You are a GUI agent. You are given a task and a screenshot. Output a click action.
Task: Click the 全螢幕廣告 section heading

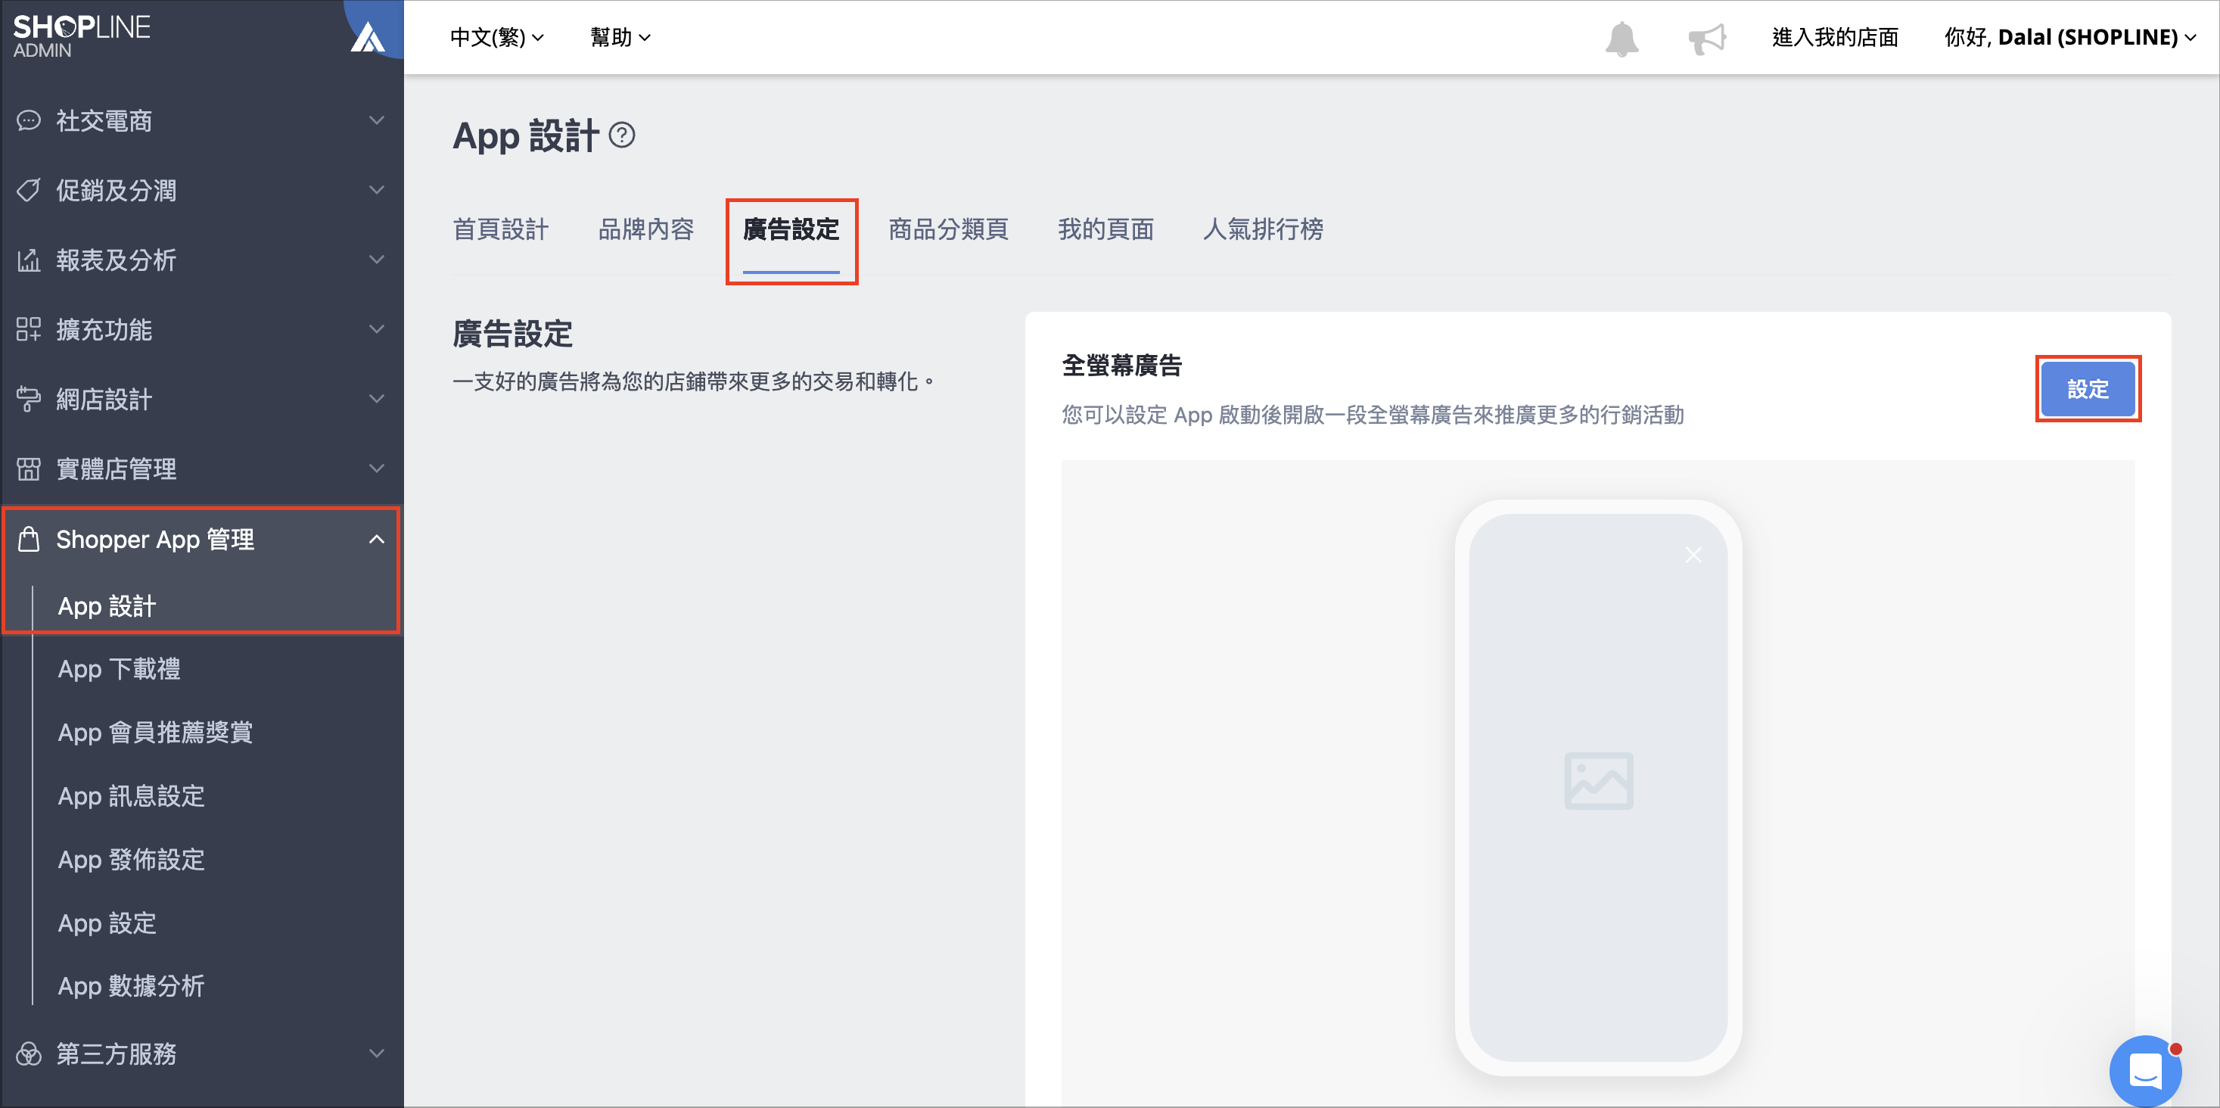(x=1121, y=366)
